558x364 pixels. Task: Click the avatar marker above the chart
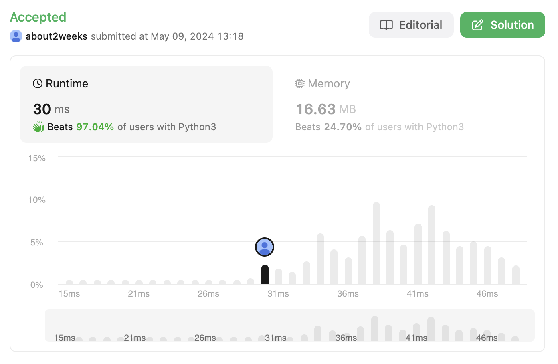point(265,247)
